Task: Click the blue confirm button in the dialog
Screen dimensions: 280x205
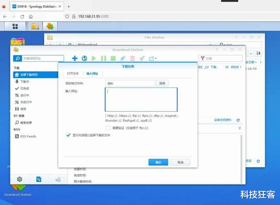Action: (158, 162)
